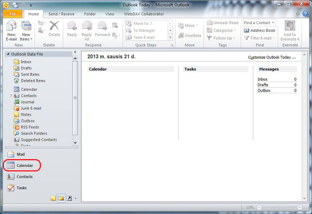Click the OneNote button
312x214 pixels.
tap(190, 35)
